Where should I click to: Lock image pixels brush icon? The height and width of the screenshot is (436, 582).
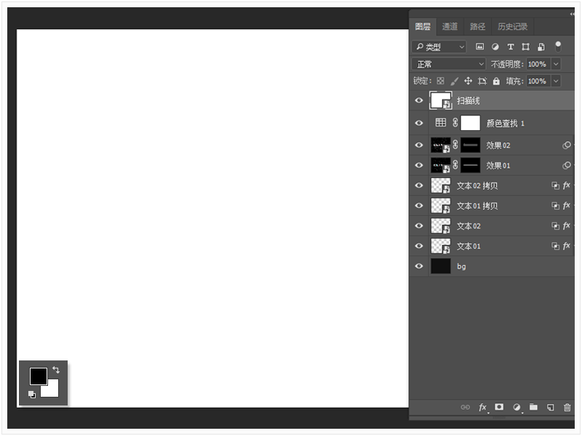pyautogui.click(x=454, y=81)
